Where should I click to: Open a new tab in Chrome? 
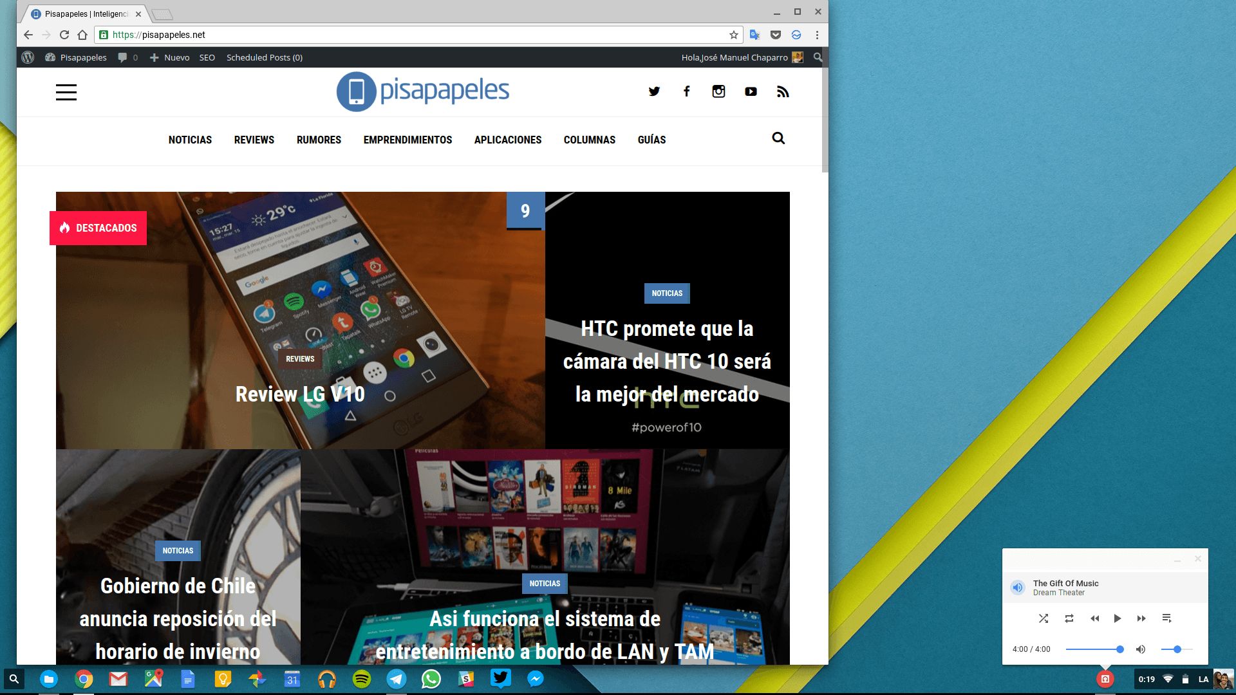[162, 14]
